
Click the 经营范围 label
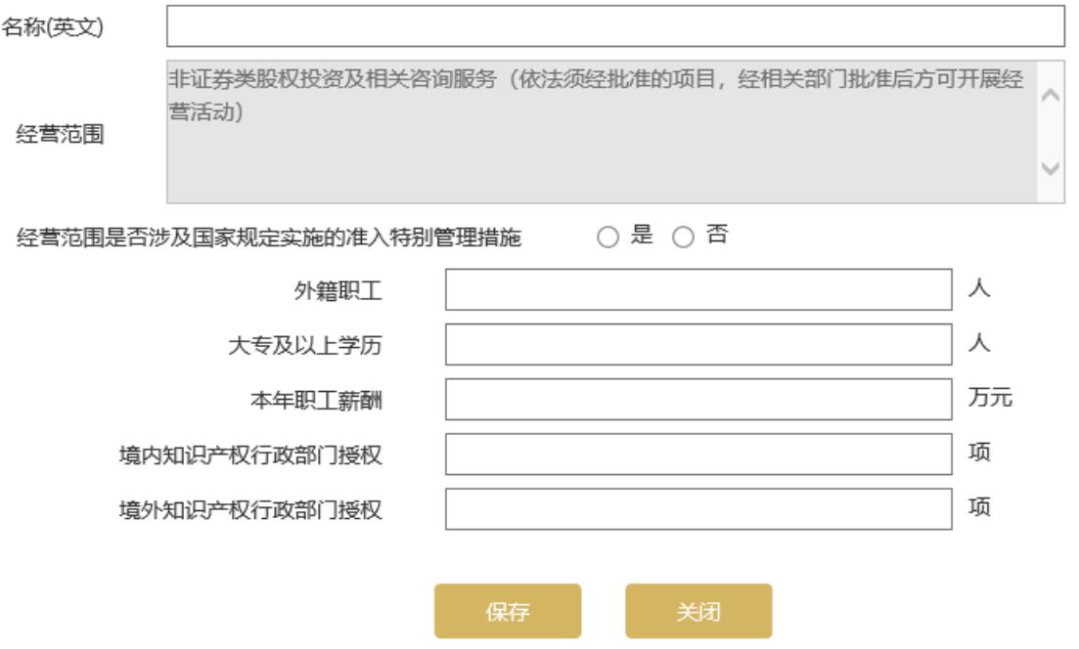pos(62,134)
